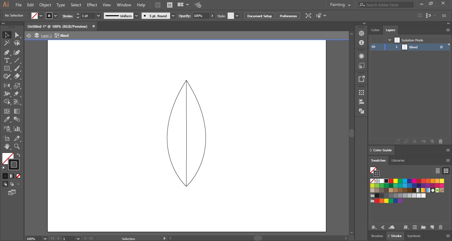Select the Type tool
The width and height of the screenshot is (452, 241).
pos(7,60)
